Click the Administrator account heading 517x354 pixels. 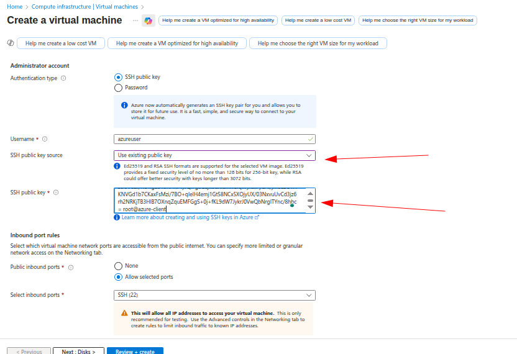coord(40,66)
